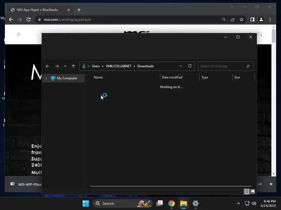Open File Explorer from the taskbar

coord(184,203)
